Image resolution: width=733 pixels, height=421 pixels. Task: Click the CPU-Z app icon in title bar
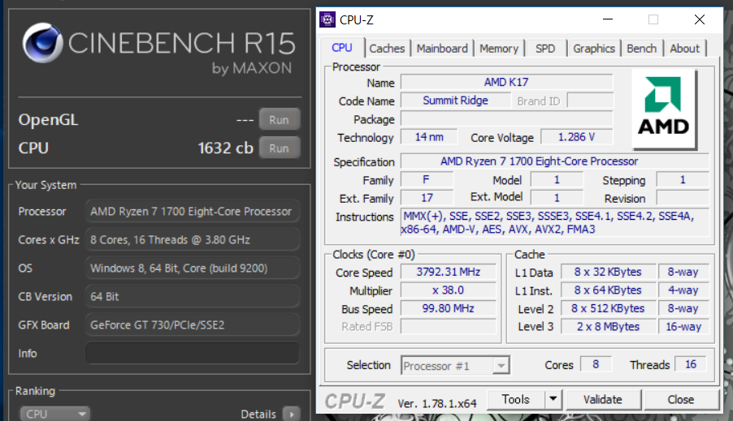point(327,19)
